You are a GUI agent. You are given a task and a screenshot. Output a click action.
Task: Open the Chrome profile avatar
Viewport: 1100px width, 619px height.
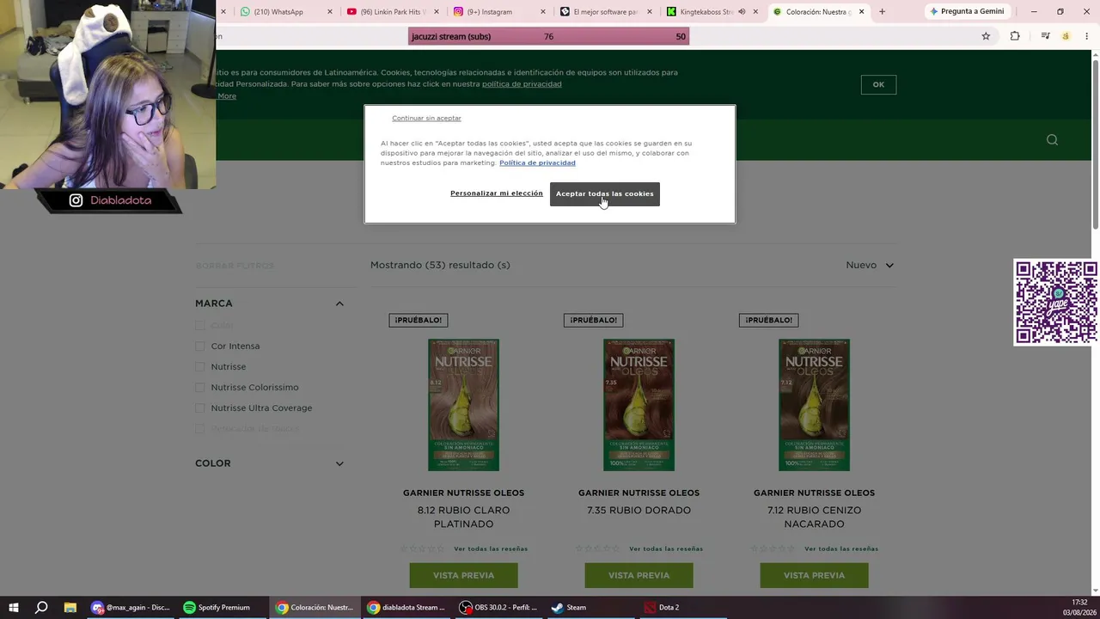click(x=1066, y=36)
